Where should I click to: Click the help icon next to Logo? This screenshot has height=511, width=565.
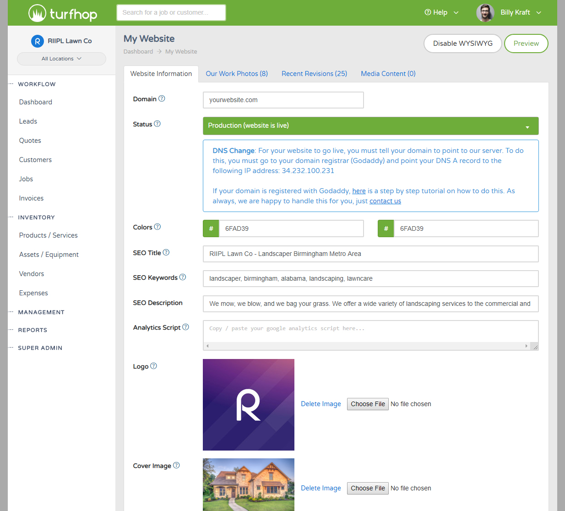(x=153, y=366)
